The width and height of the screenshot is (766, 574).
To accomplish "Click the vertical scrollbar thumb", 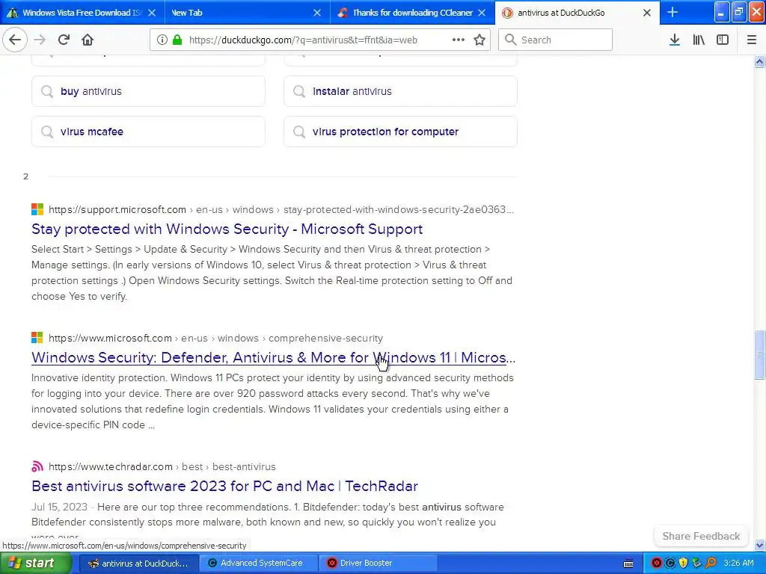I will coord(759,355).
